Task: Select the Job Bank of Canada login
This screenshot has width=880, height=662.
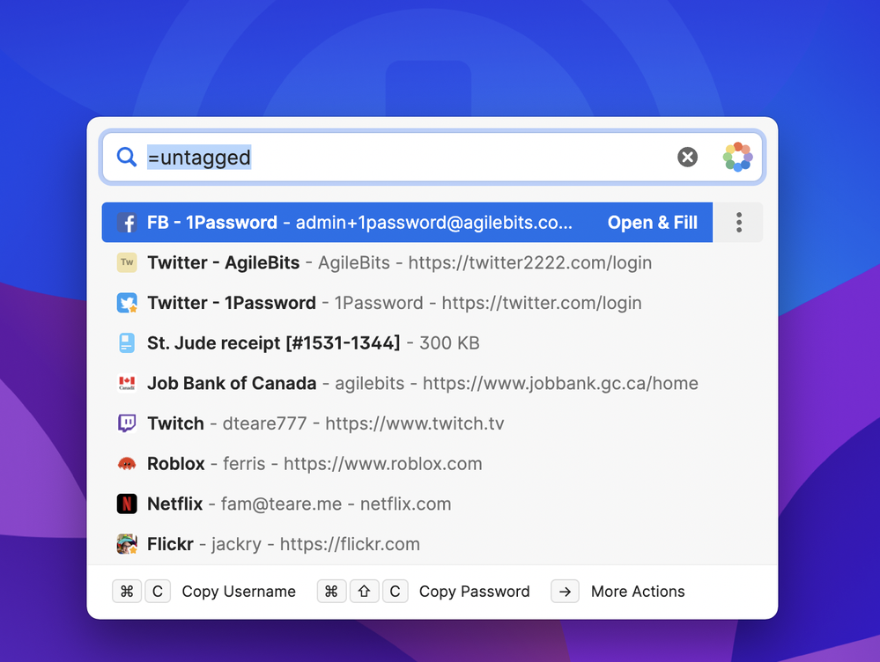Action: pyautogui.click(x=422, y=384)
